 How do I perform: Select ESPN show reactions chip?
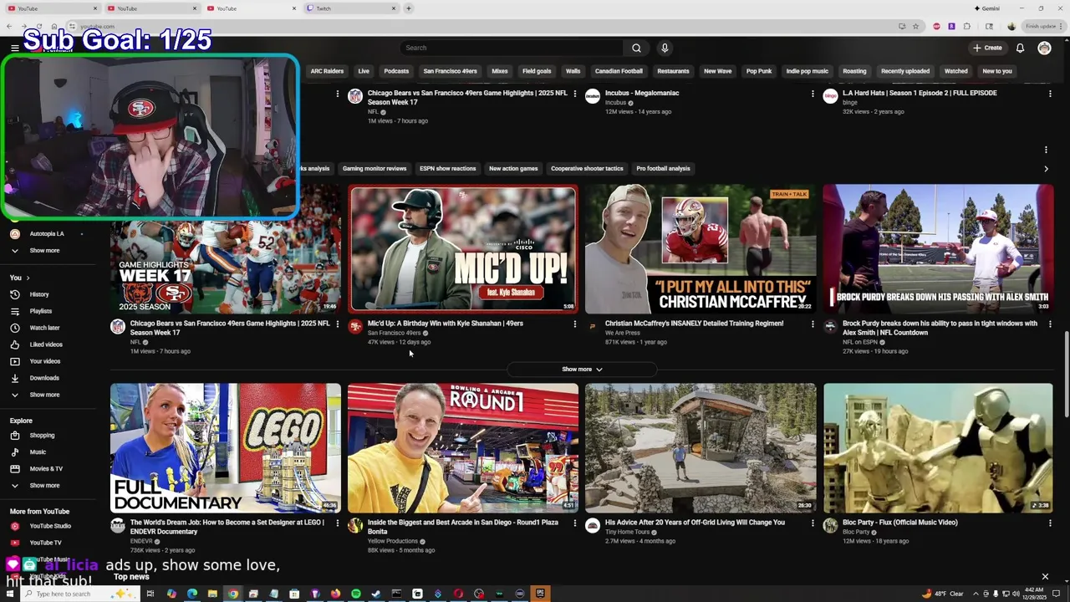[447, 169]
